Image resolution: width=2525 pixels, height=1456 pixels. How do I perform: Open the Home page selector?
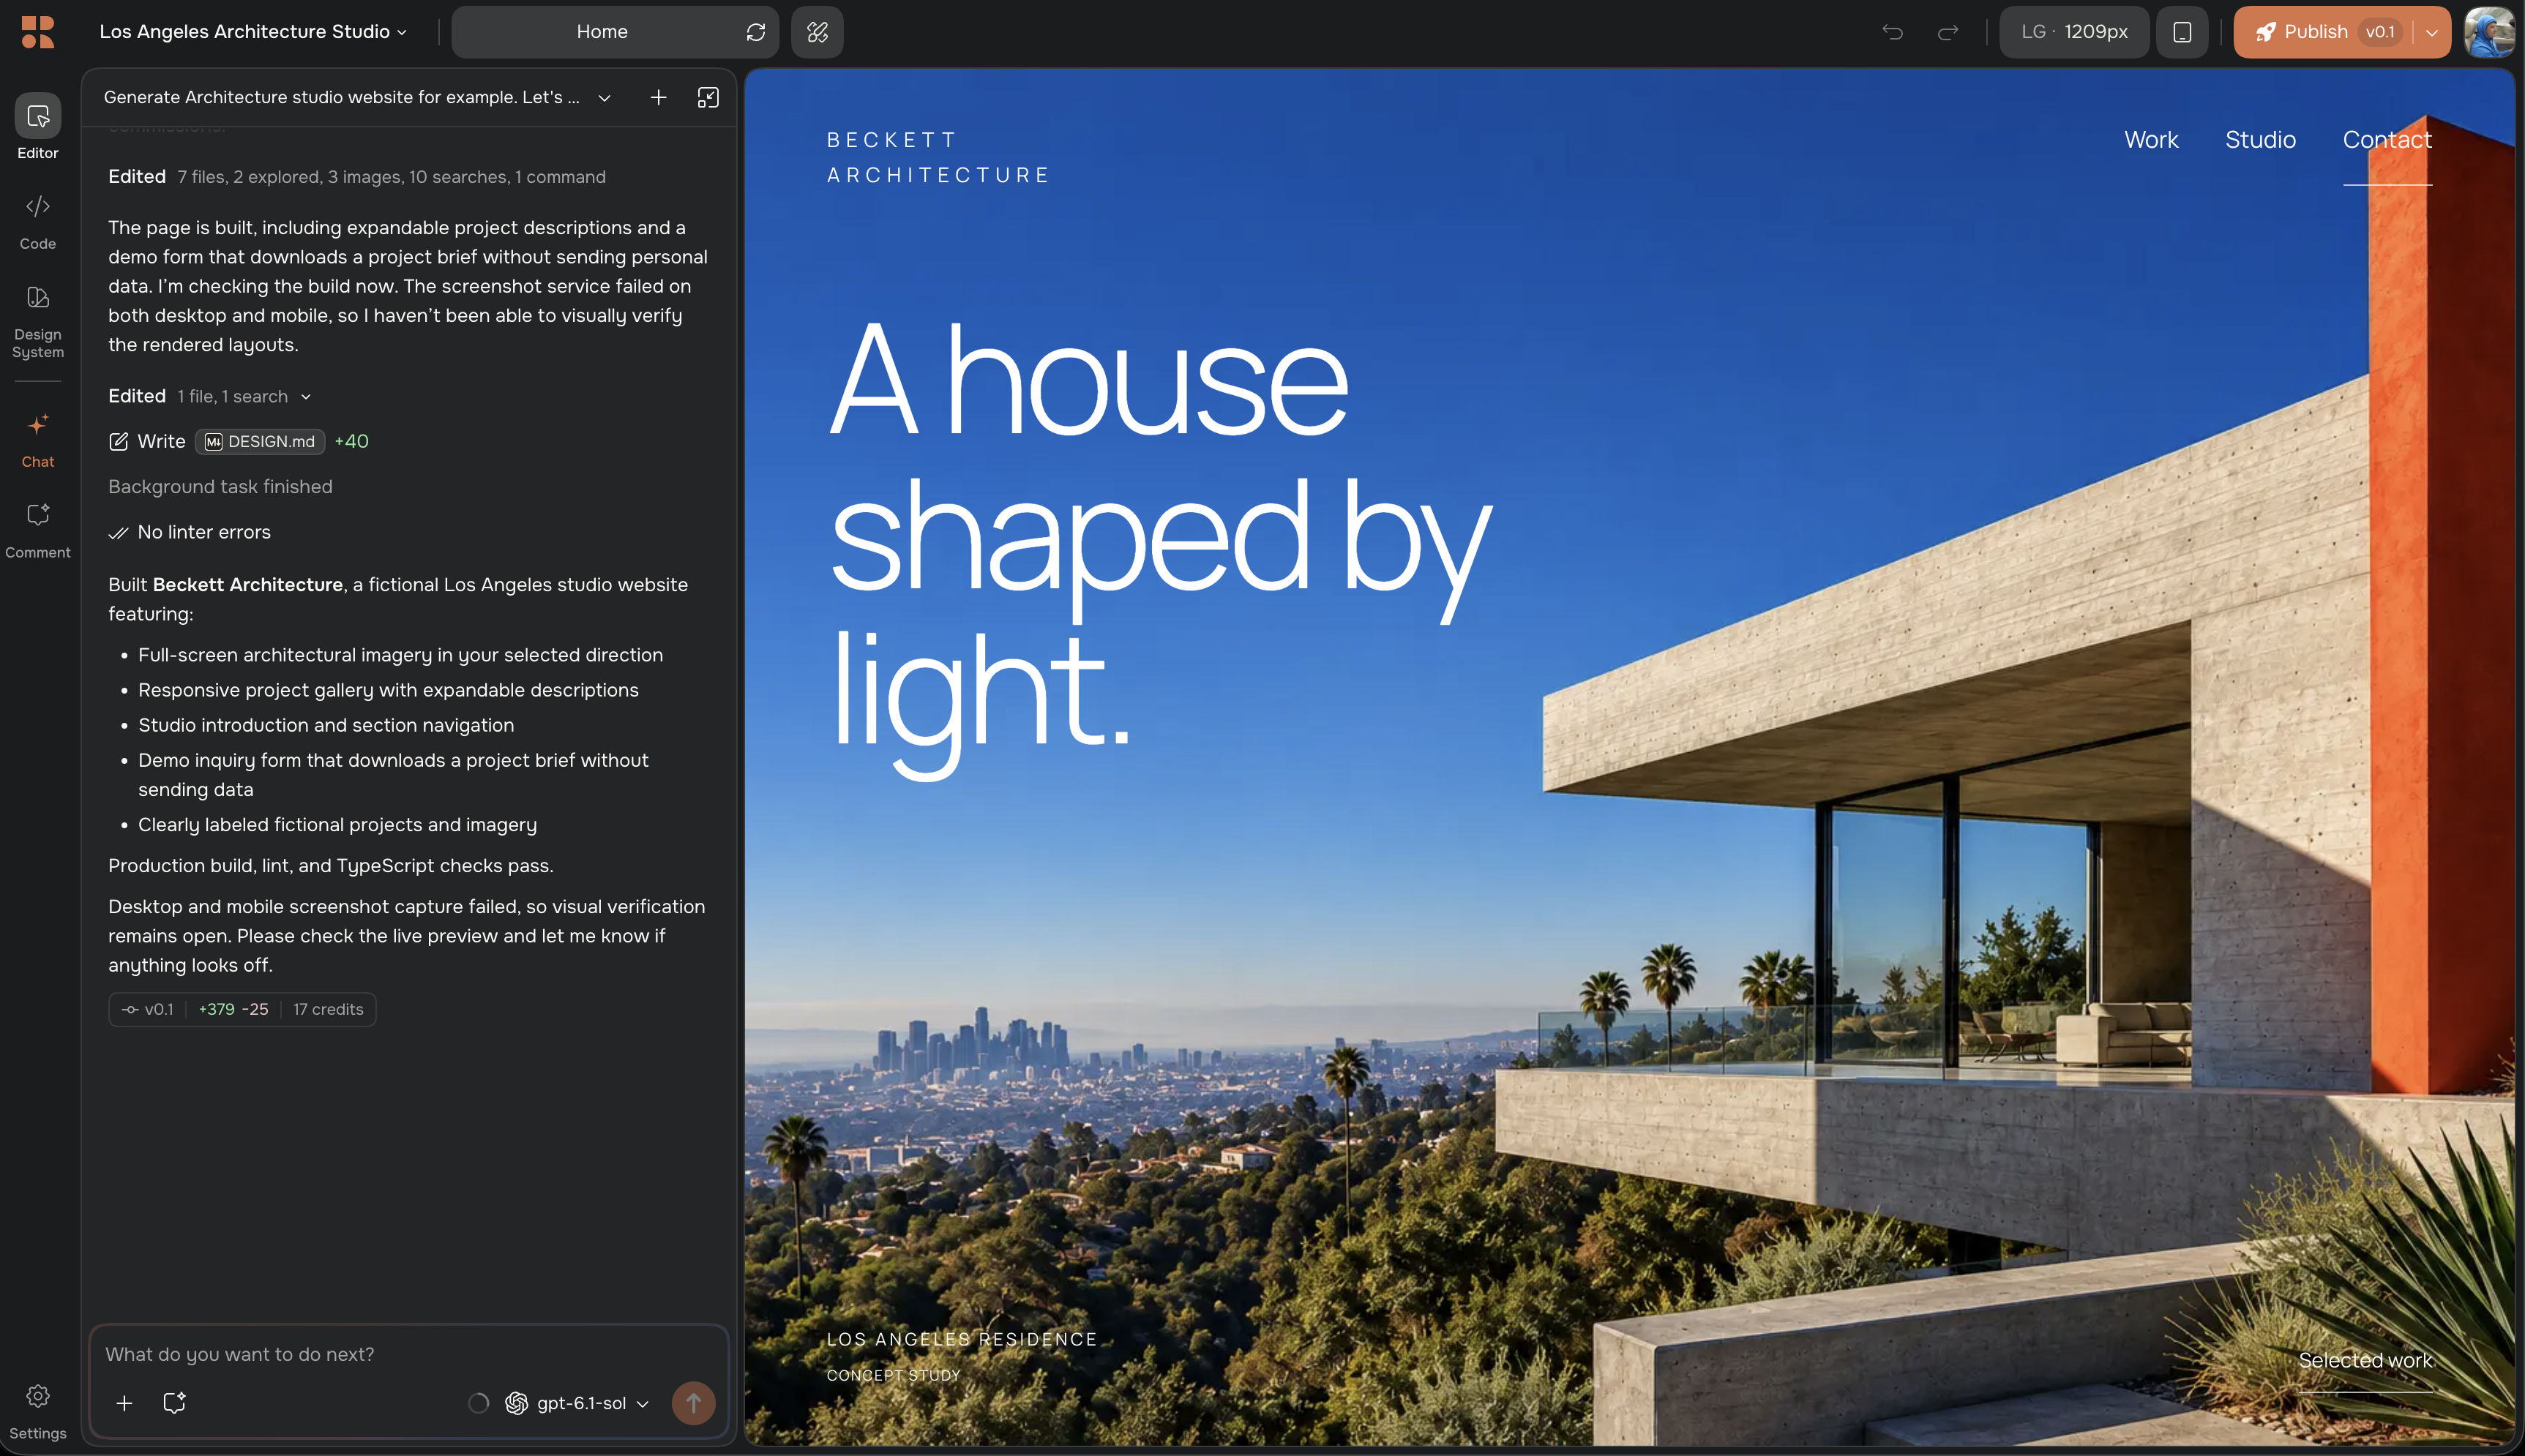[601, 32]
